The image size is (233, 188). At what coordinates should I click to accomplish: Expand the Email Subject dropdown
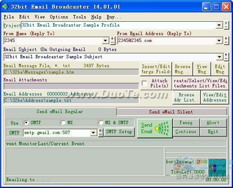[219, 57]
